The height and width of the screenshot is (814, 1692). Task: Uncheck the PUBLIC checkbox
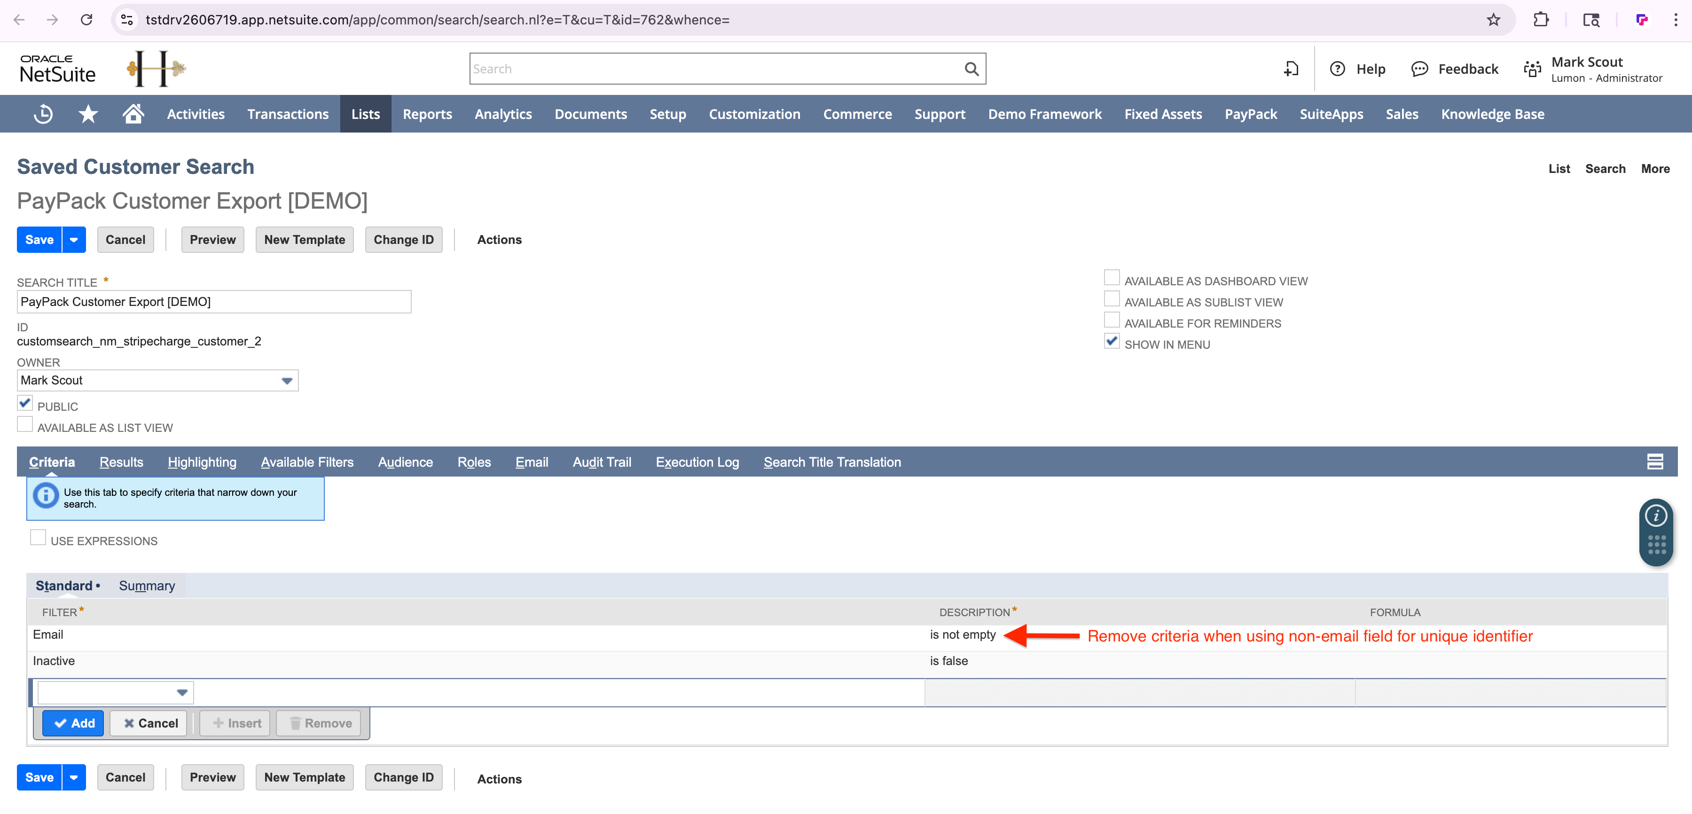tap(25, 403)
